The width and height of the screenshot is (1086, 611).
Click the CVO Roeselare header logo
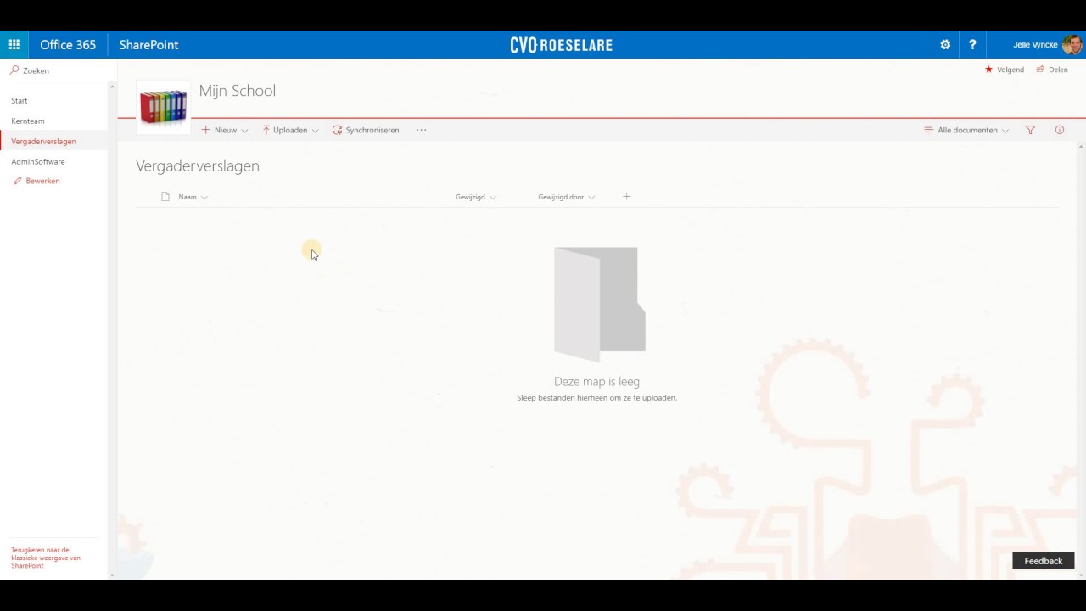[561, 45]
